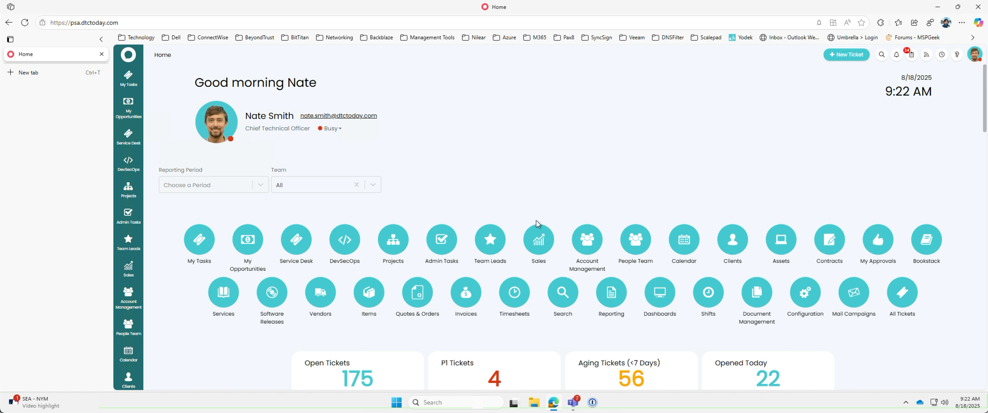Open the Software Releases icon
The width and height of the screenshot is (988, 413).
coord(272,292)
